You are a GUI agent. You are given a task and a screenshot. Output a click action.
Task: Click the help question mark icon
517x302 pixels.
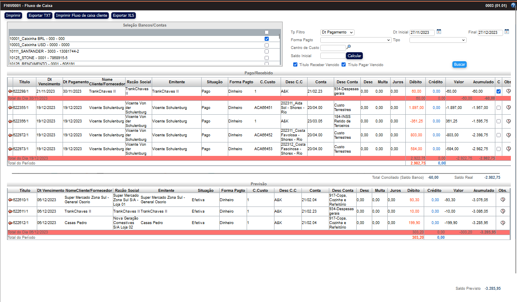513,6
